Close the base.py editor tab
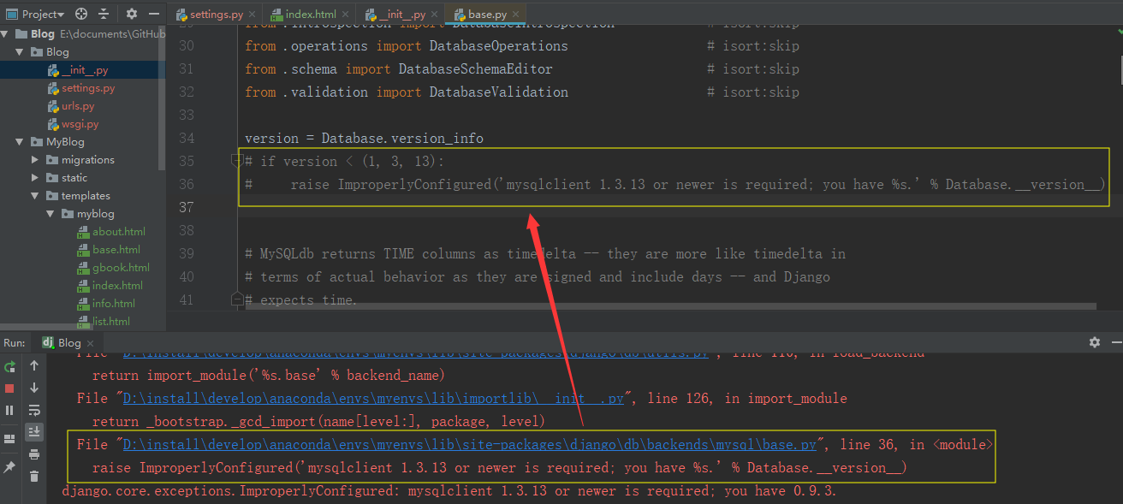 (517, 15)
